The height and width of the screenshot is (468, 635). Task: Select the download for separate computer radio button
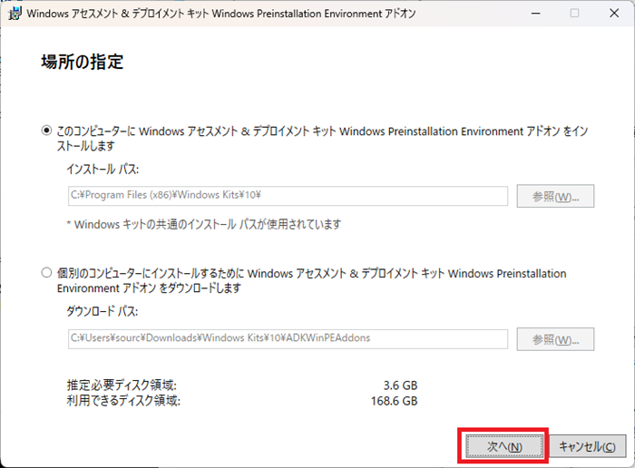point(47,272)
